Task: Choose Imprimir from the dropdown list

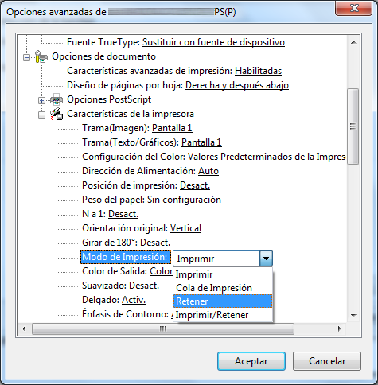Action: [x=223, y=274]
